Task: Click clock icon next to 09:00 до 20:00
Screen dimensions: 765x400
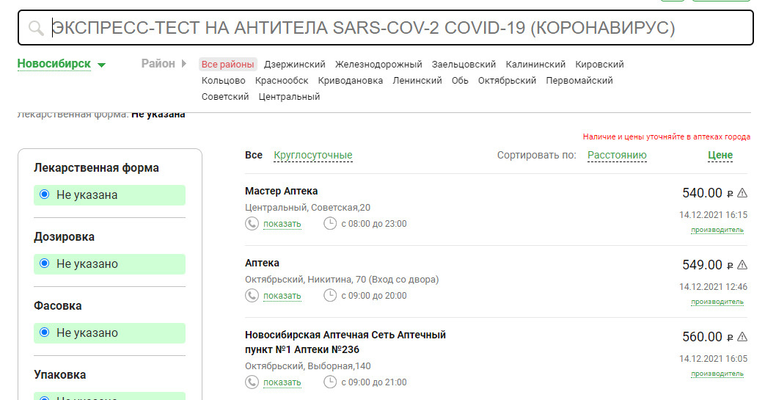Action: 330,296
